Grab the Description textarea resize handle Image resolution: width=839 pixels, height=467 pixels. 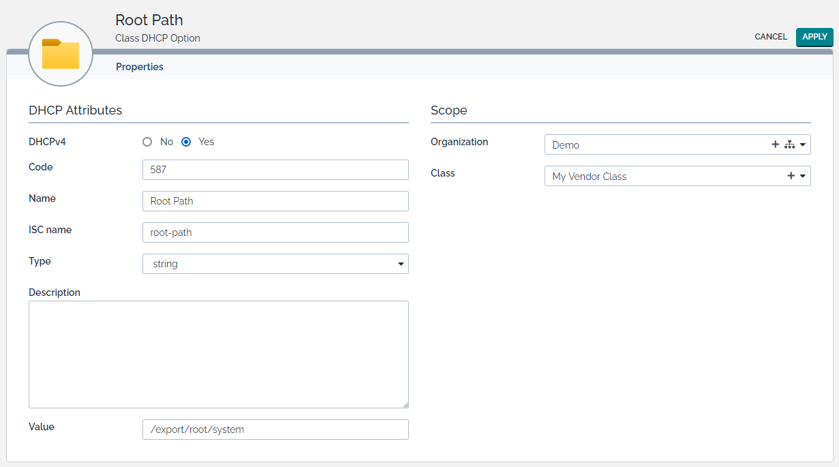[x=405, y=404]
